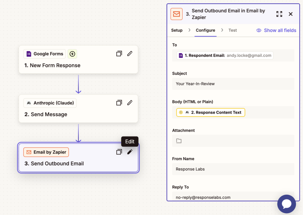The width and height of the screenshot is (303, 215).
Task: Click the Response Content Text pill
Action: pyautogui.click(x=211, y=112)
